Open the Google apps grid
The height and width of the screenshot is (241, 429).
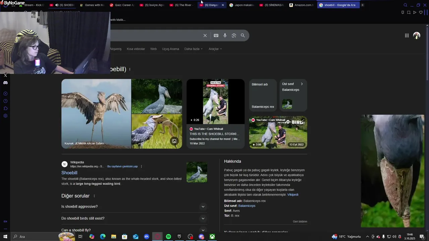407,35
